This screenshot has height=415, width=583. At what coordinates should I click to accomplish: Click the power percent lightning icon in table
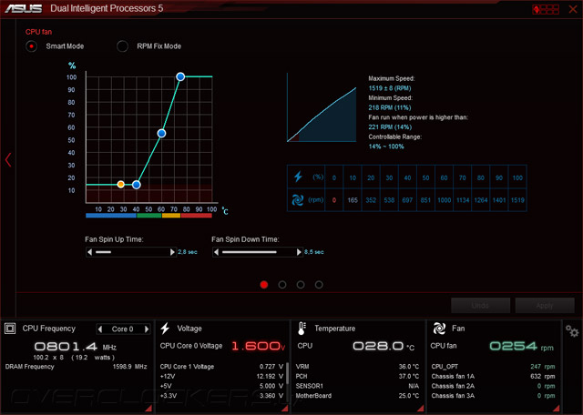coord(298,177)
